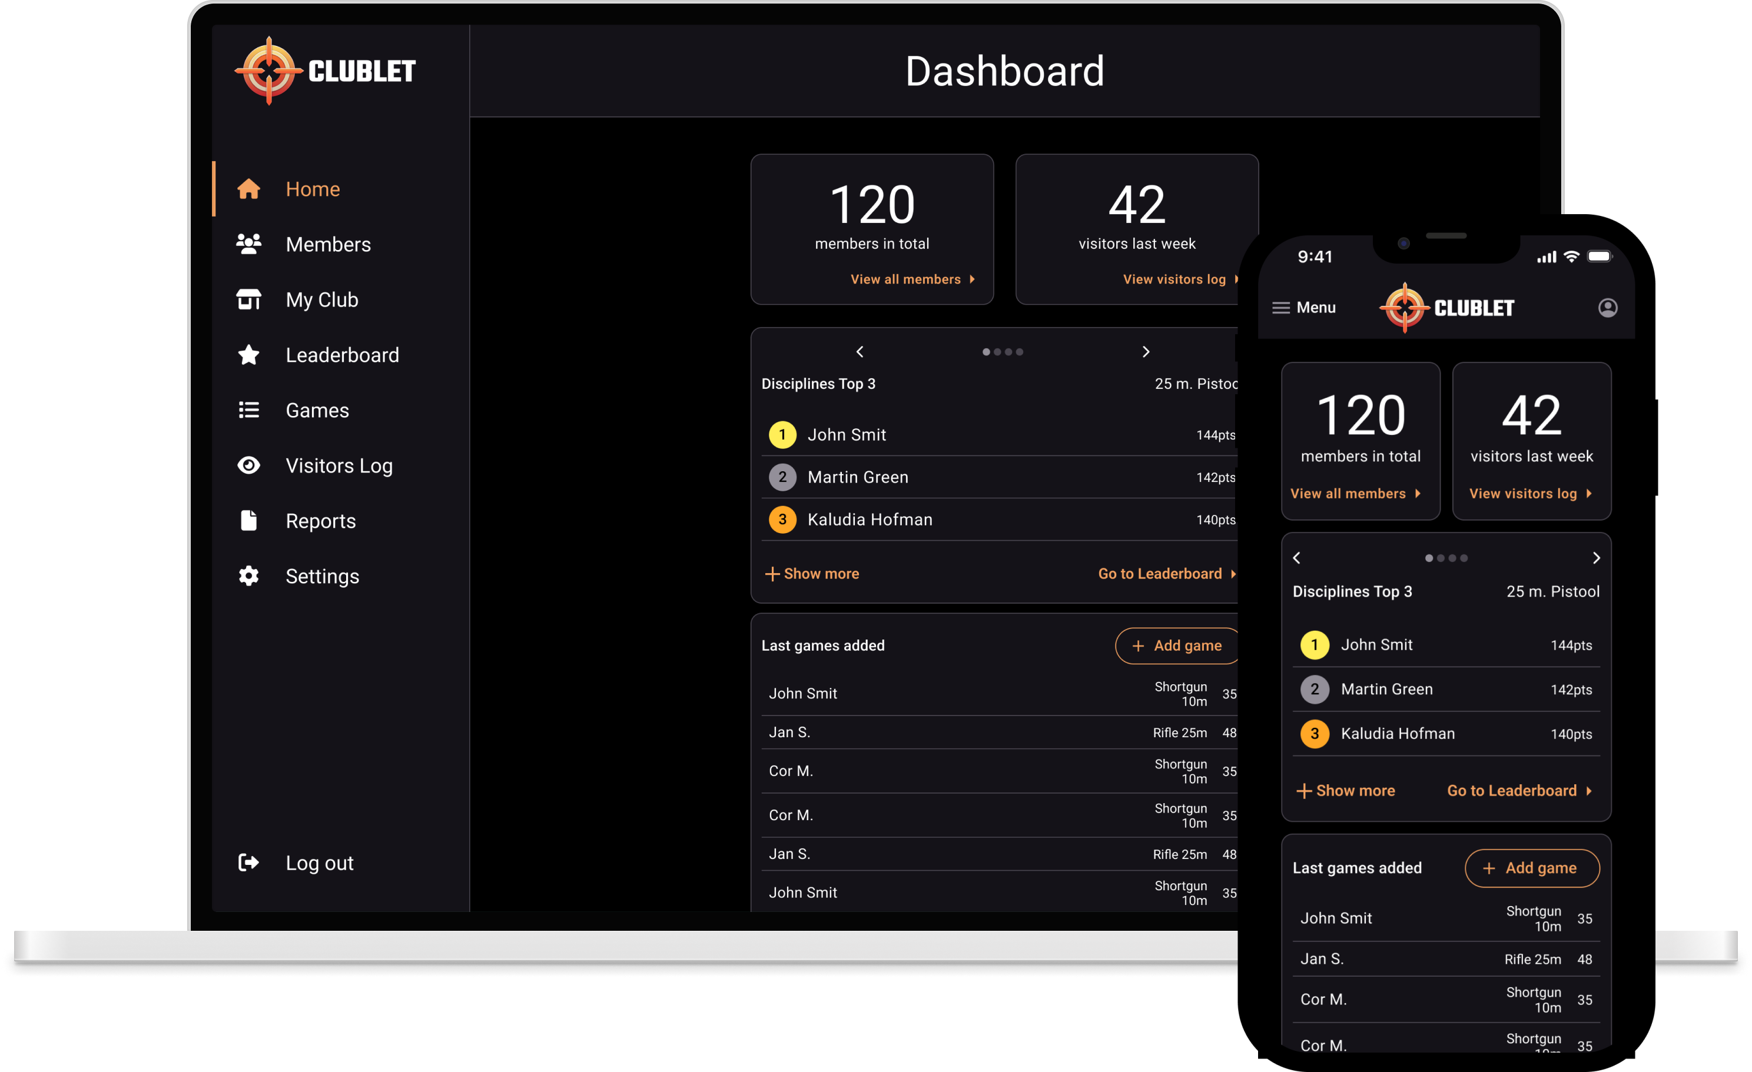Viewport: 1752px width, 1072px height.
Task: Click the Add game button on the laptop
Action: (x=1178, y=646)
